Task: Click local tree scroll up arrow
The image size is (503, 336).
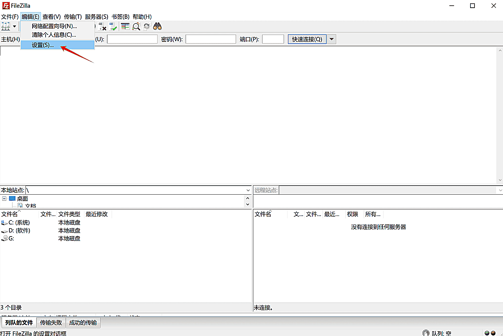Action: click(248, 198)
